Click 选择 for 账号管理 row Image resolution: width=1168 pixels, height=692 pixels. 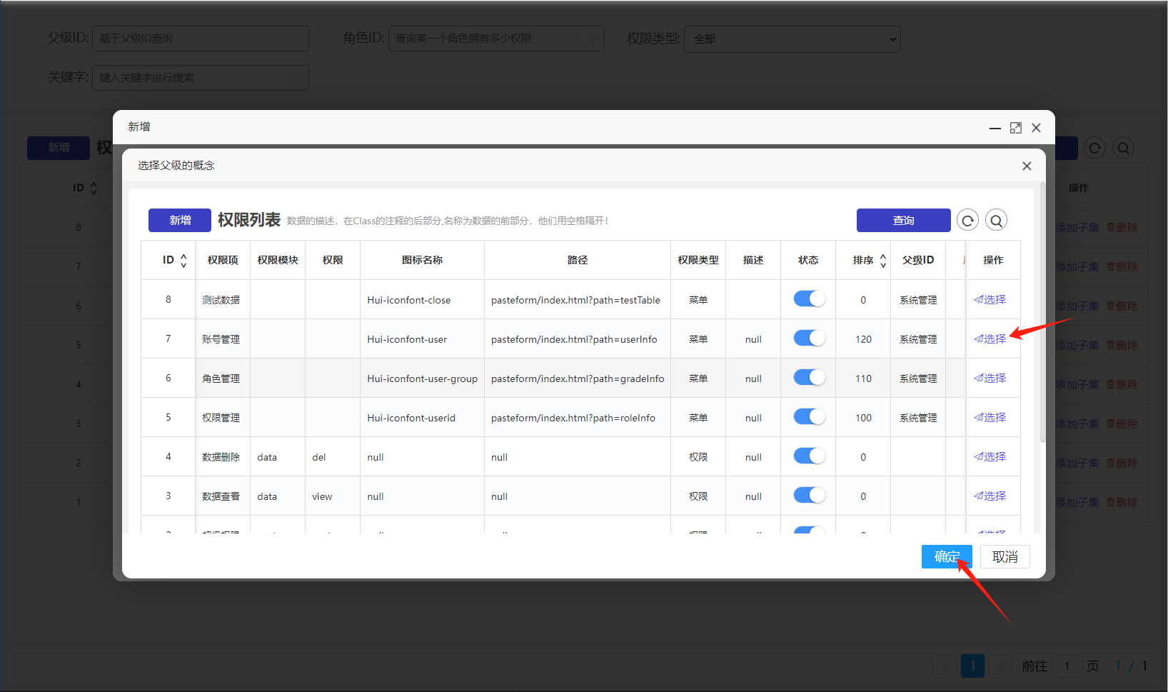tap(990, 339)
